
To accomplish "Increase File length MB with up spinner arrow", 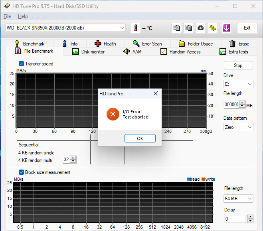I will coord(242,103).
